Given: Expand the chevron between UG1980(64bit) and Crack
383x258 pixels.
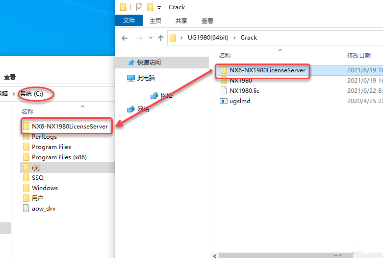Looking at the screenshot, I should [234, 38].
